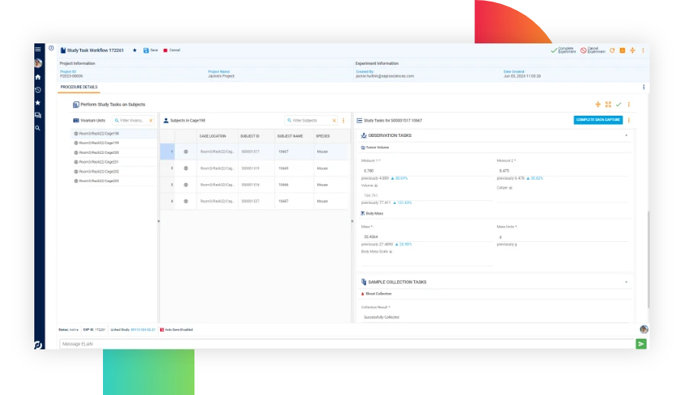This screenshot has width=684, height=395.
Task: Open the search tool in the sidebar
Action: click(37, 128)
